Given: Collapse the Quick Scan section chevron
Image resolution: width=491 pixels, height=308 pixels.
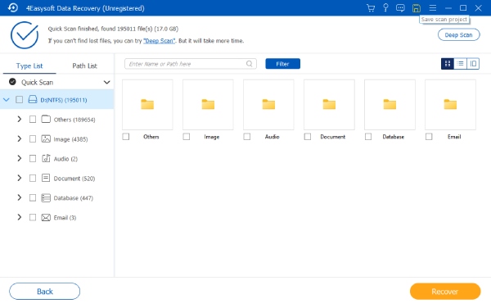Looking at the screenshot, I should (x=106, y=83).
